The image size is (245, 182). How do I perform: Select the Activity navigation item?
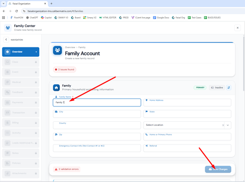coord(21,133)
